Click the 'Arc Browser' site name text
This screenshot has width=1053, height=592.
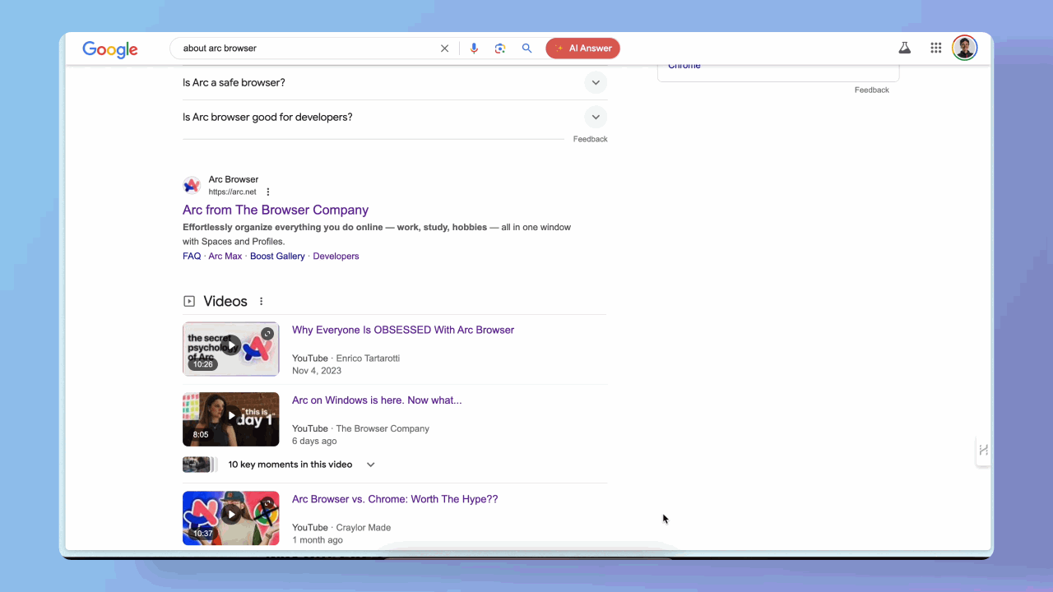click(x=234, y=179)
